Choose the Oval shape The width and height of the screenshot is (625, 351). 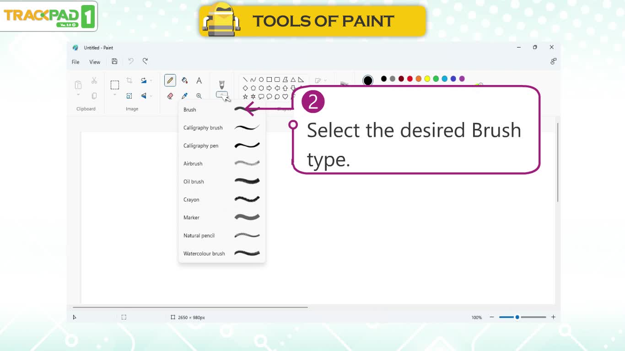pos(261,80)
